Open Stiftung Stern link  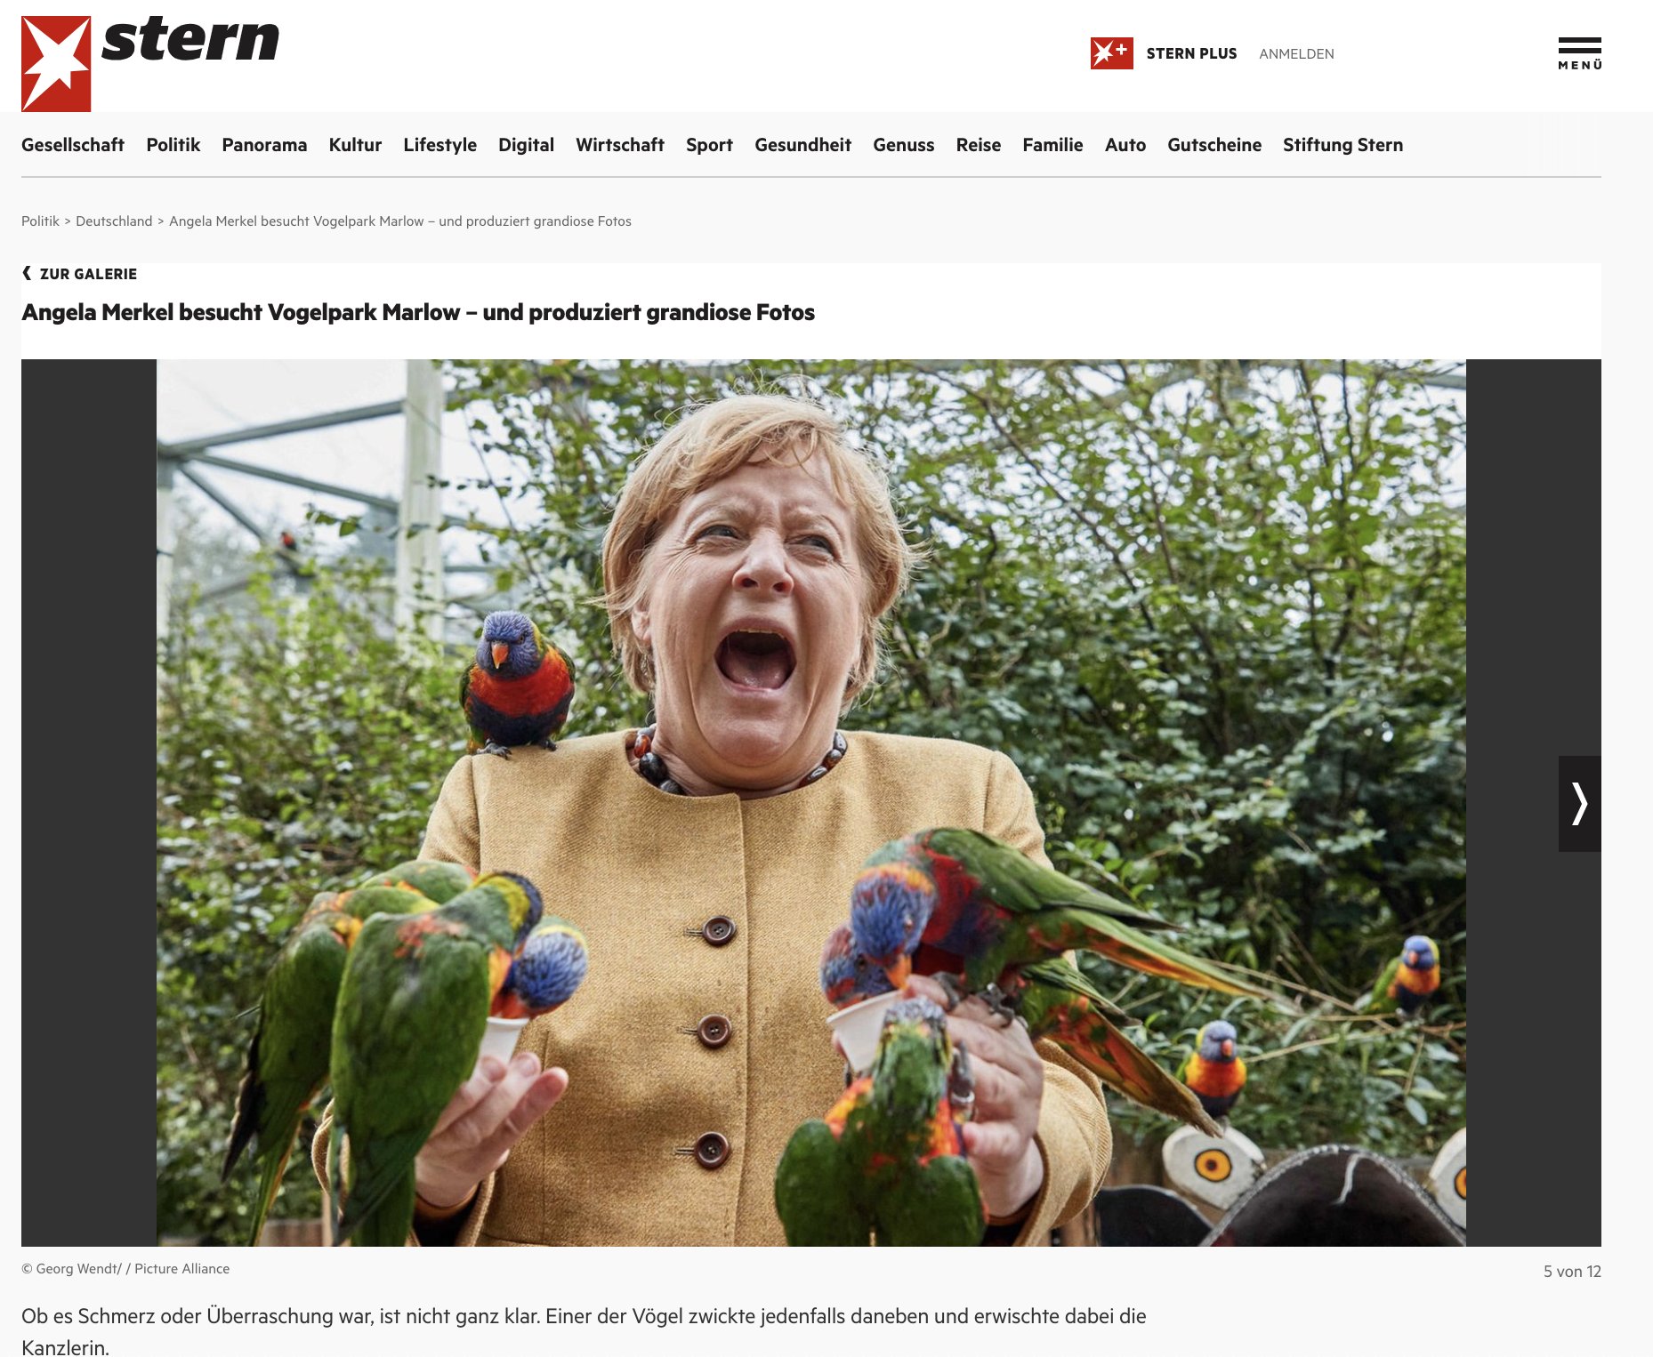coord(1343,145)
